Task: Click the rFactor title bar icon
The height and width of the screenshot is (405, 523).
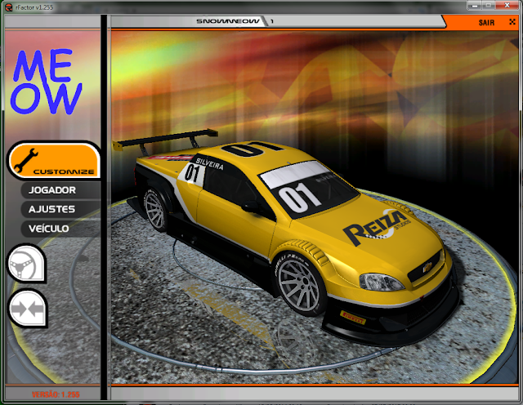Action: pyautogui.click(x=9, y=7)
